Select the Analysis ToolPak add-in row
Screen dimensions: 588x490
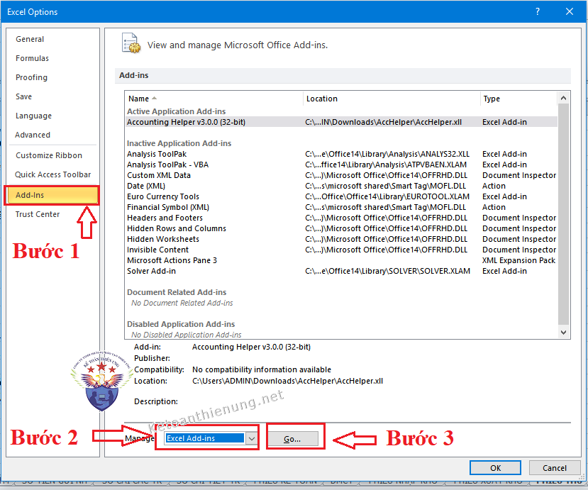tap(341, 154)
